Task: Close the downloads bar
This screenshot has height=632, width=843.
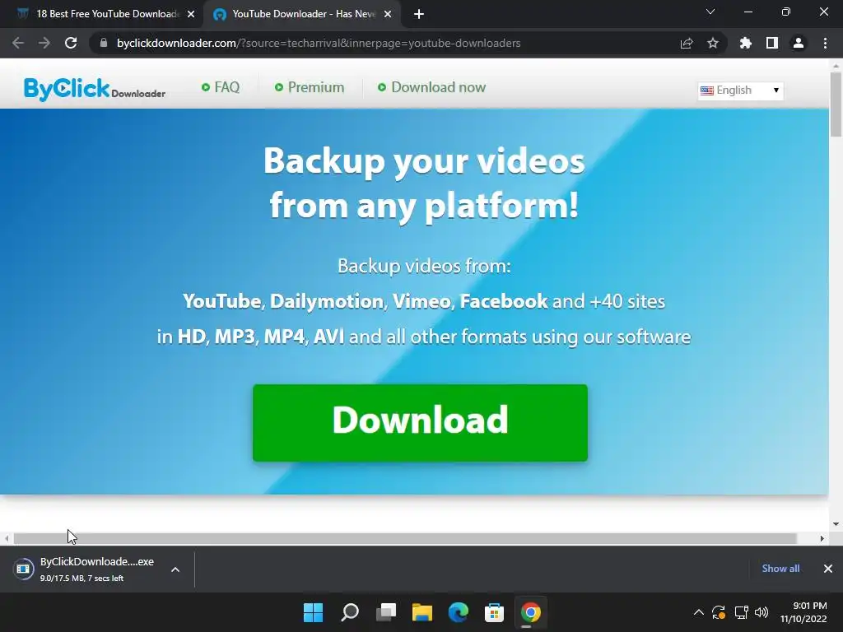Action: 828,569
